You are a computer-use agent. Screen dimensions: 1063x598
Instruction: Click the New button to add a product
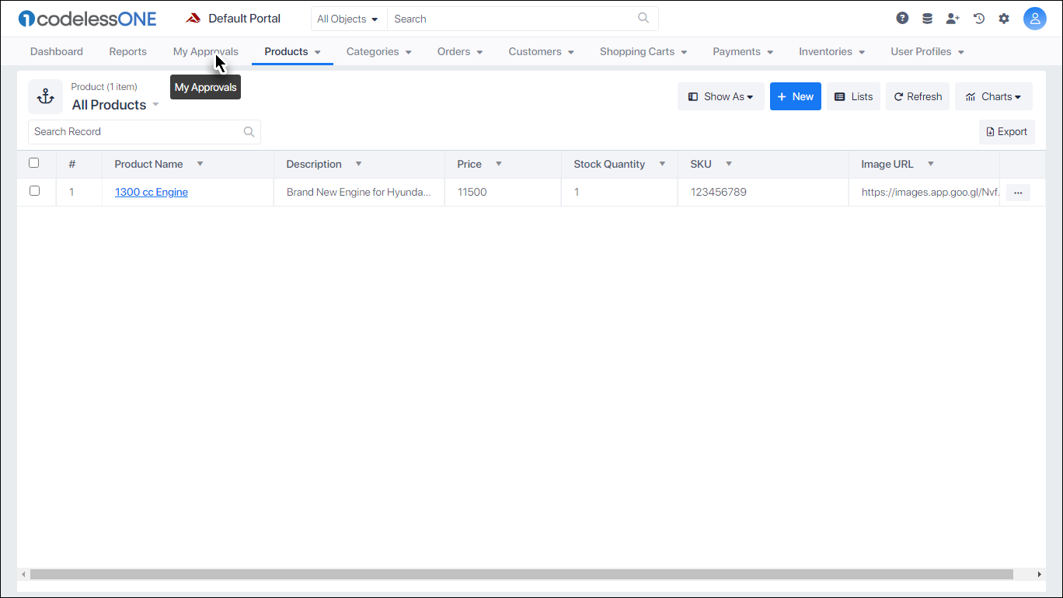click(x=795, y=96)
